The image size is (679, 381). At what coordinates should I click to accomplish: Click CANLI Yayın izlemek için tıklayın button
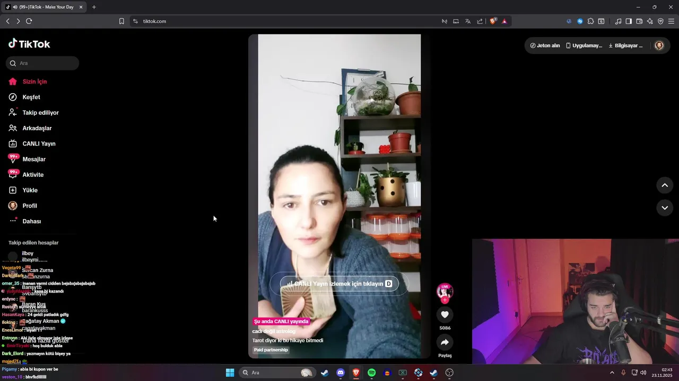pos(339,284)
